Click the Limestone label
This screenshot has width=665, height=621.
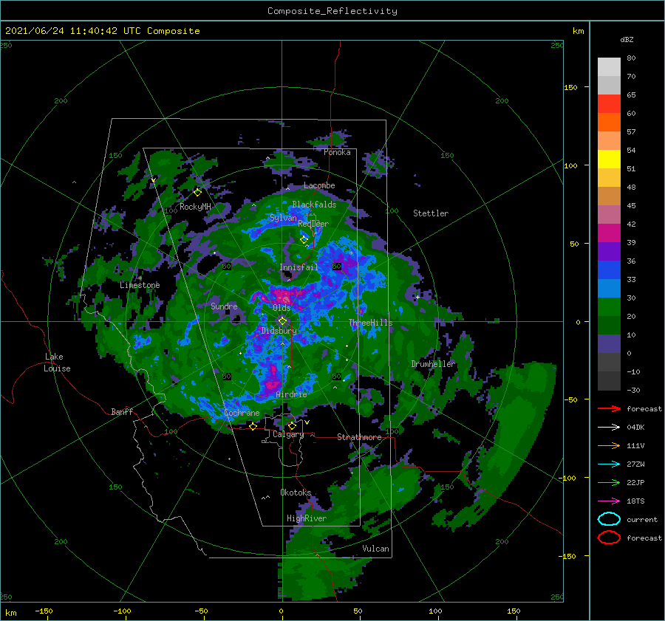pyautogui.click(x=140, y=285)
